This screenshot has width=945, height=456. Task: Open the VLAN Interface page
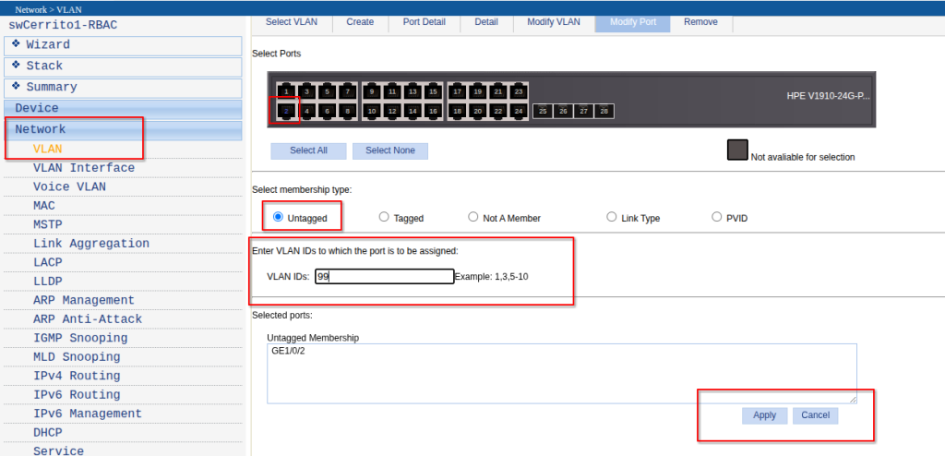(84, 168)
